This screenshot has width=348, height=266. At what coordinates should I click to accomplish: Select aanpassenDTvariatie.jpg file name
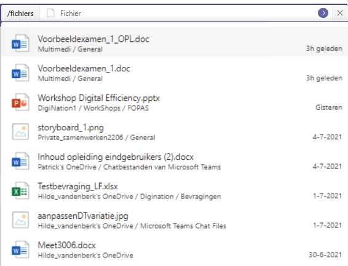pyautogui.click(x=83, y=216)
